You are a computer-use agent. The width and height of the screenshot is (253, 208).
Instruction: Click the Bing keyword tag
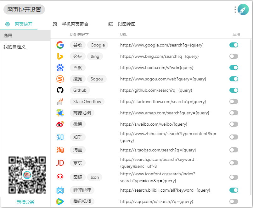click(x=95, y=56)
